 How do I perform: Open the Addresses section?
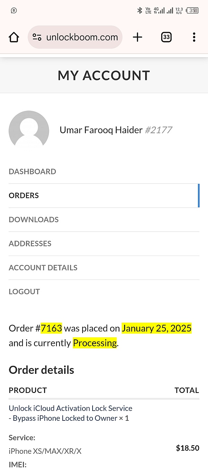[x=30, y=243]
